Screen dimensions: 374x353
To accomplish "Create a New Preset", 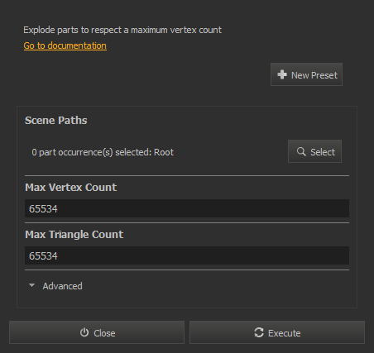I will click(306, 74).
